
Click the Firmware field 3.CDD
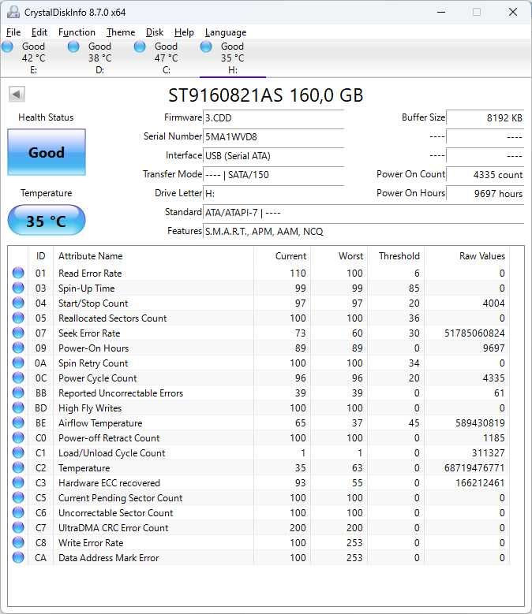pos(274,118)
